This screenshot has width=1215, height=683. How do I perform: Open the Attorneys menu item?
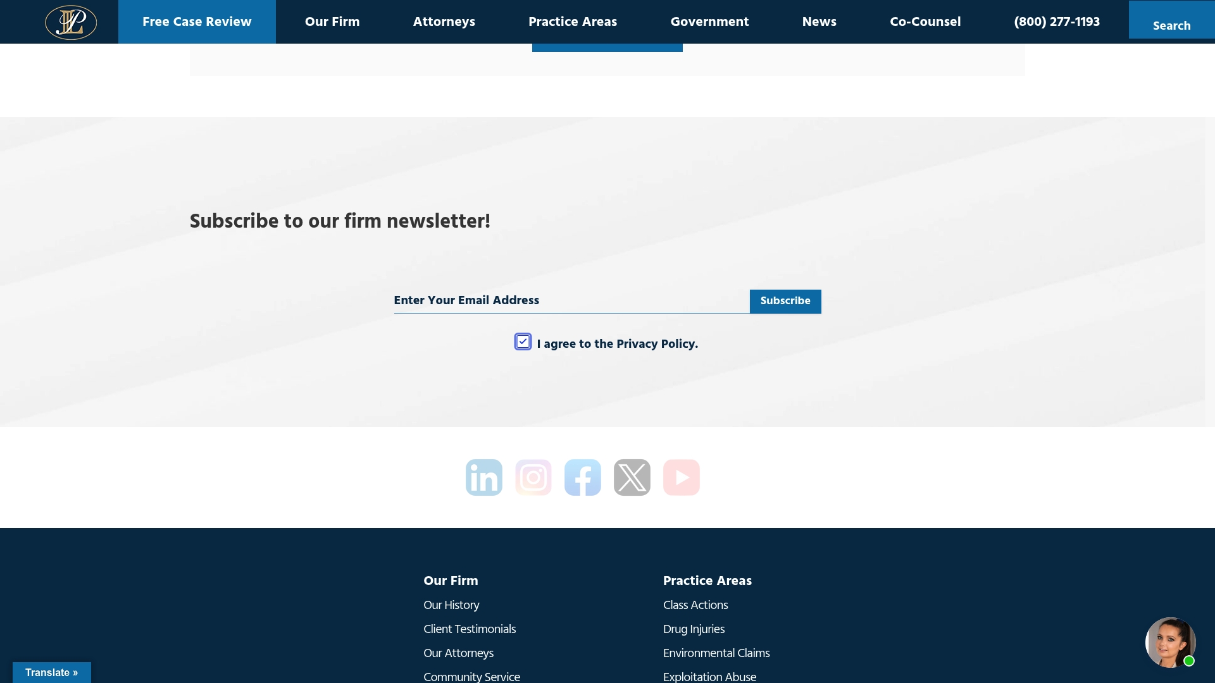444,22
